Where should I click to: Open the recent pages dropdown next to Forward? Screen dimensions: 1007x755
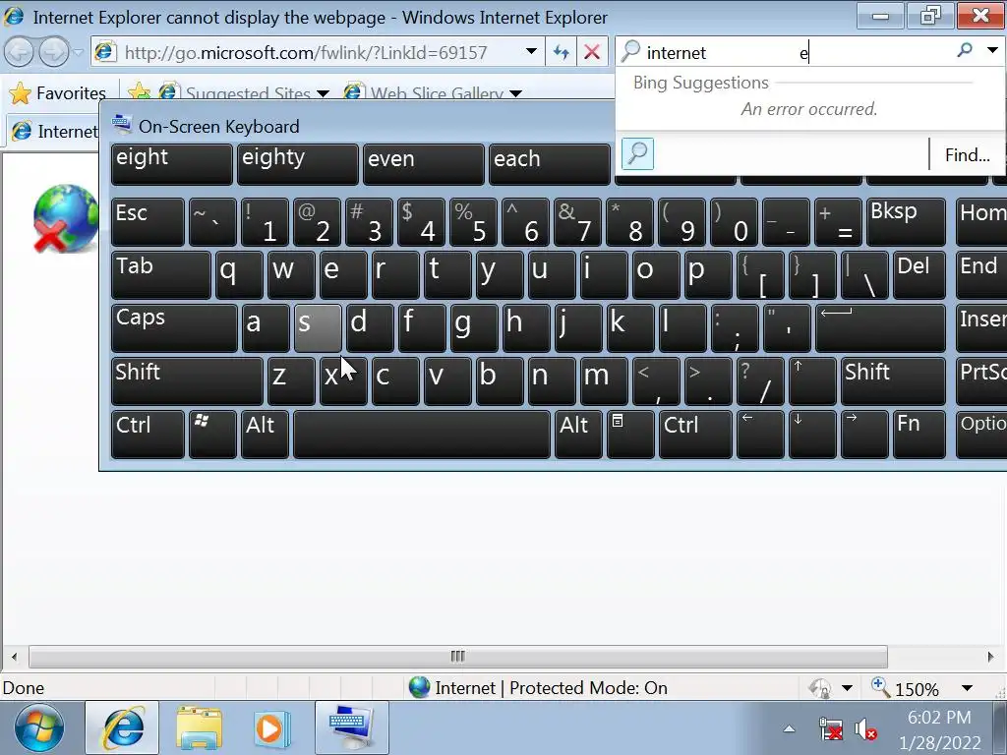[78, 52]
